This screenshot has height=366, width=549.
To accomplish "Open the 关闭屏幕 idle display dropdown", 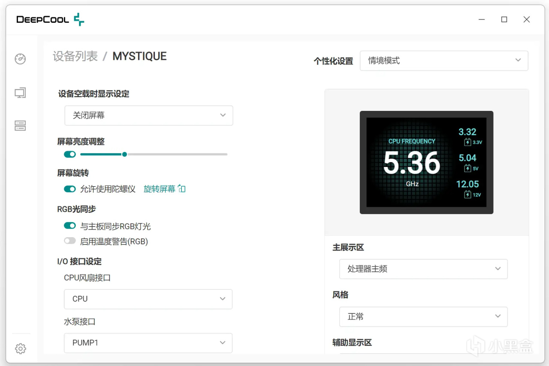I will 149,116.
